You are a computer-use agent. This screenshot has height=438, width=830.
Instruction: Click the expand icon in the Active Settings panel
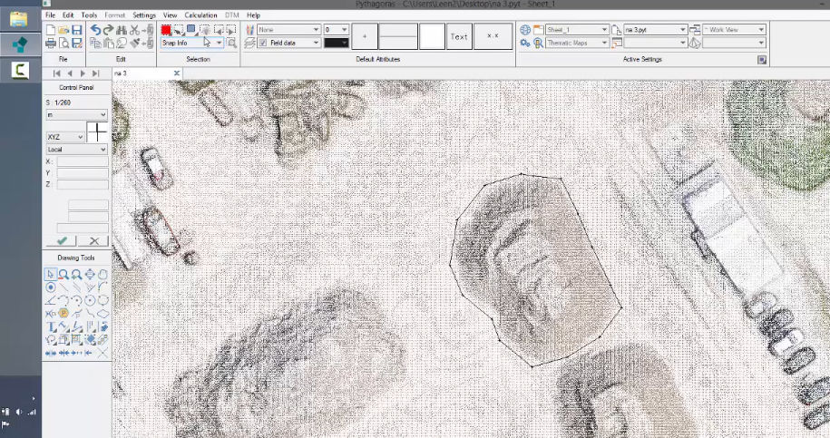(762, 60)
